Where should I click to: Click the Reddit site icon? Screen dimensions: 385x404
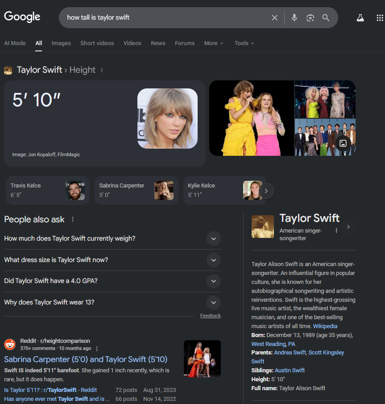point(10,345)
